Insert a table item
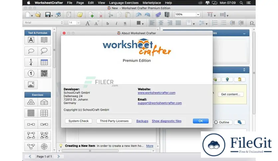The width and height of the screenshot is (278, 161). 44,62
